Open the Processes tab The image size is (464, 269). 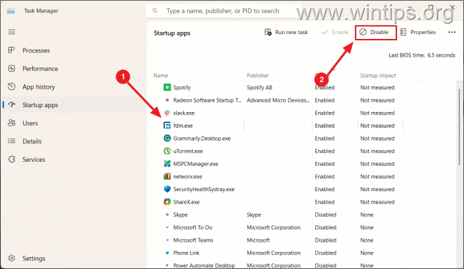click(36, 51)
